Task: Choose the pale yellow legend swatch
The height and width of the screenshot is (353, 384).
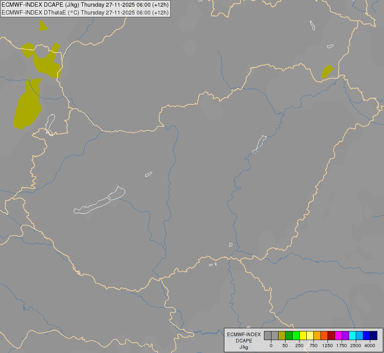Action: coord(310,336)
